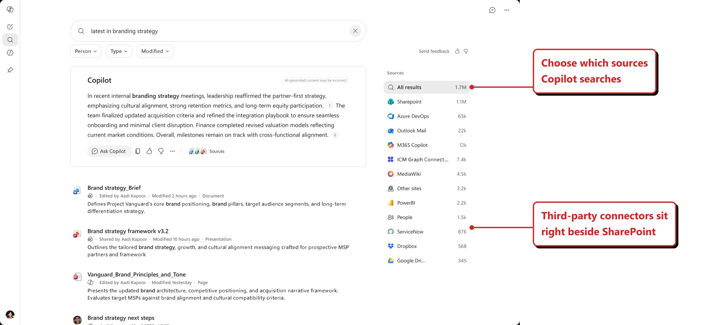
Task: Filter results by PowerBI source
Action: tap(427, 203)
